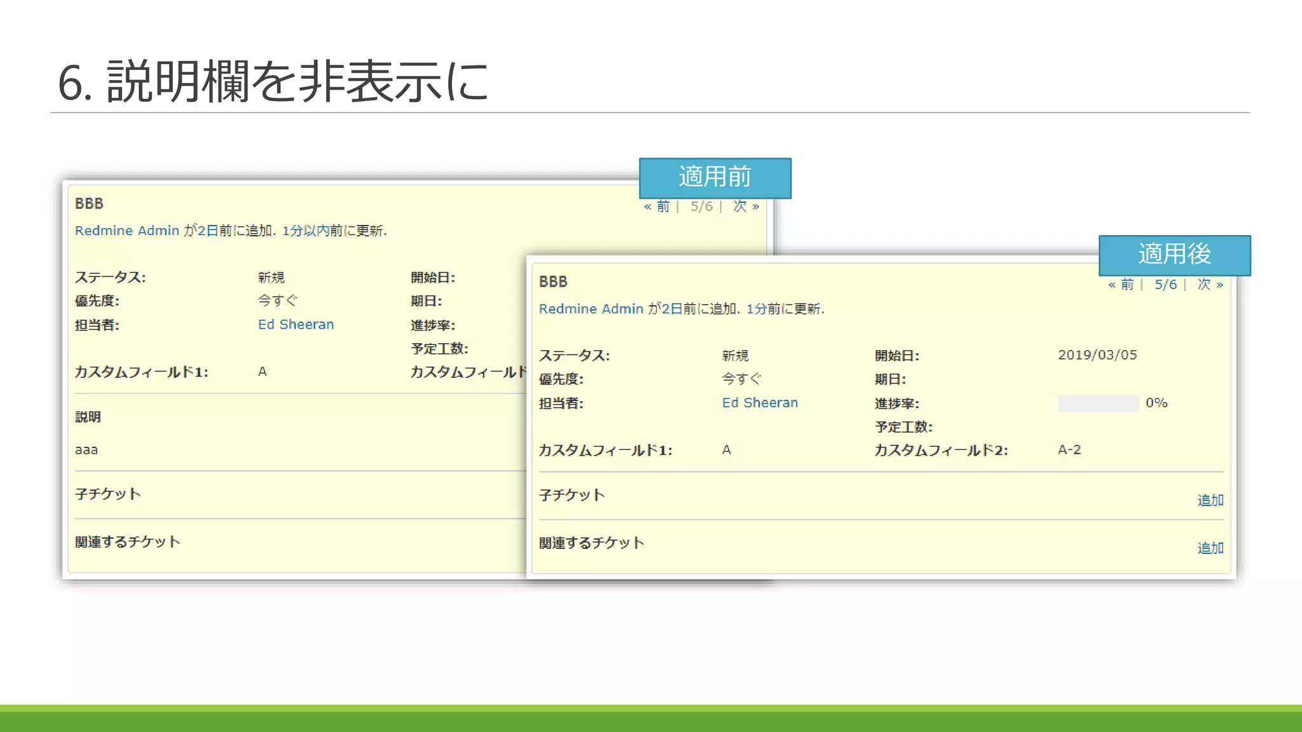
Task: Click BBB title in the 適用前 window
Action: (89, 204)
